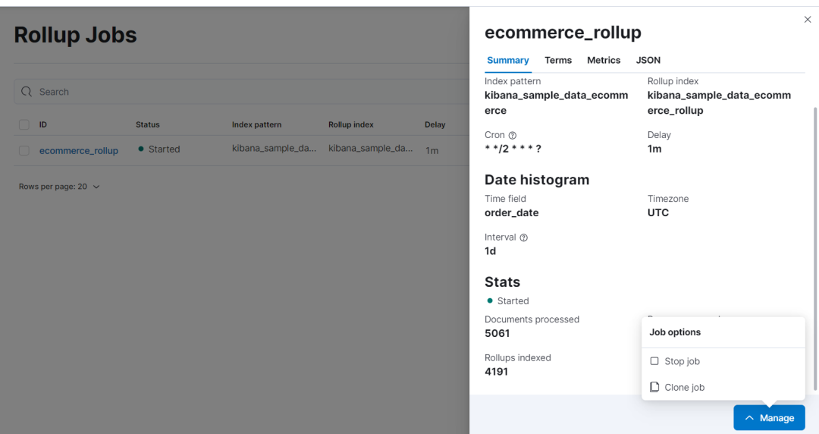The image size is (819, 434).
Task: Click the Stop job square icon
Action: pyautogui.click(x=654, y=361)
